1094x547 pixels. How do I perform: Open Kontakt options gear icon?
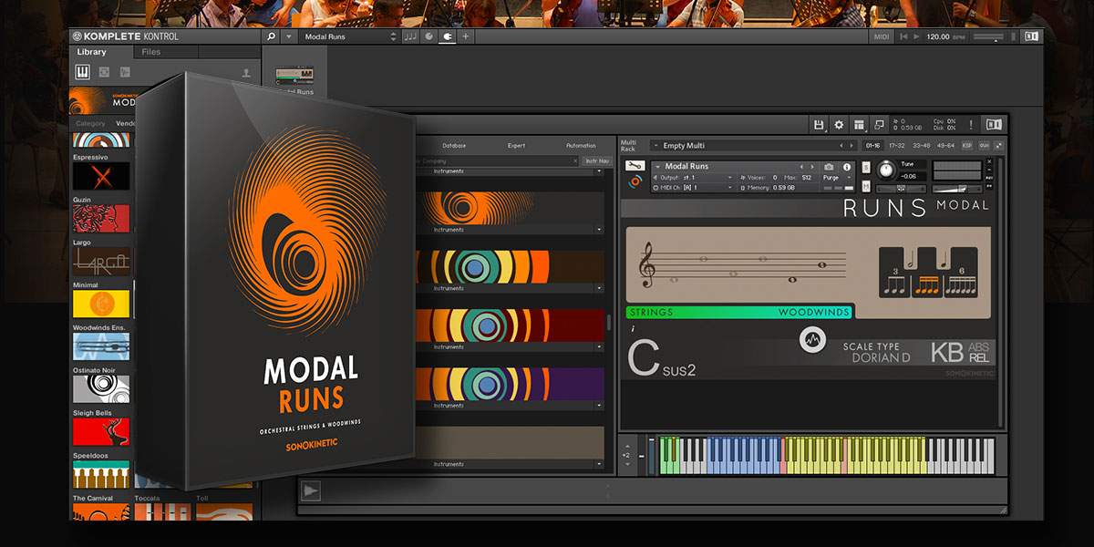click(839, 125)
